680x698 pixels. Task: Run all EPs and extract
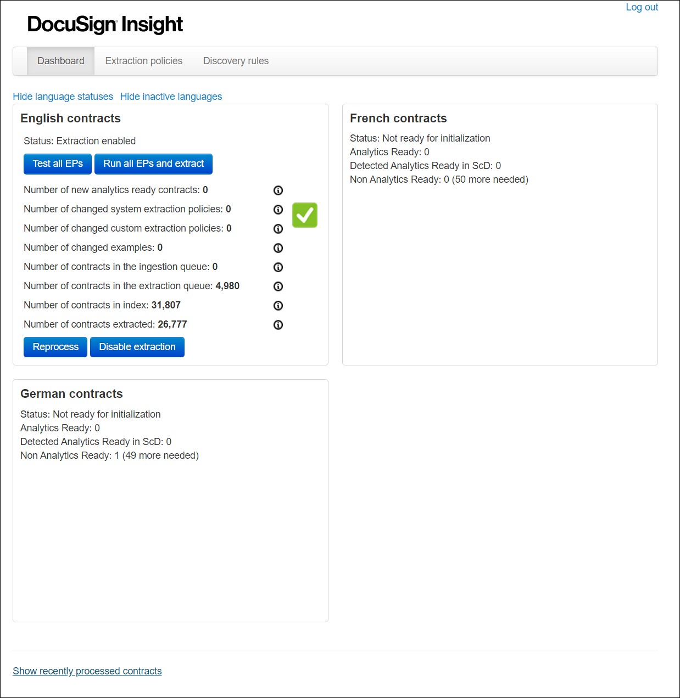[153, 164]
